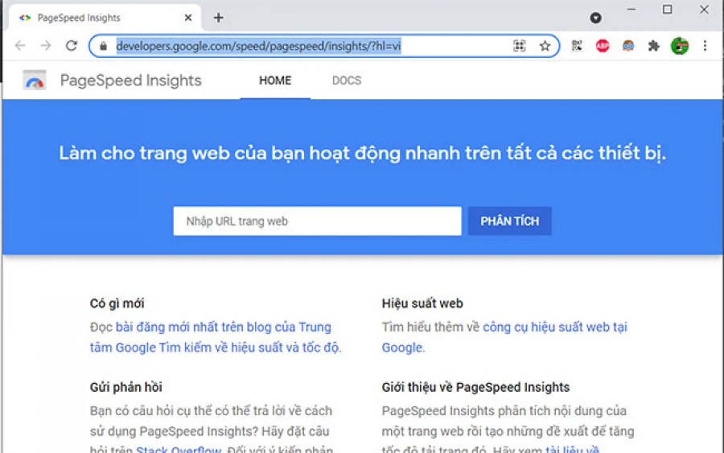The height and width of the screenshot is (453, 724).
Task: Open the QR code icon in the address bar
Action: click(520, 46)
